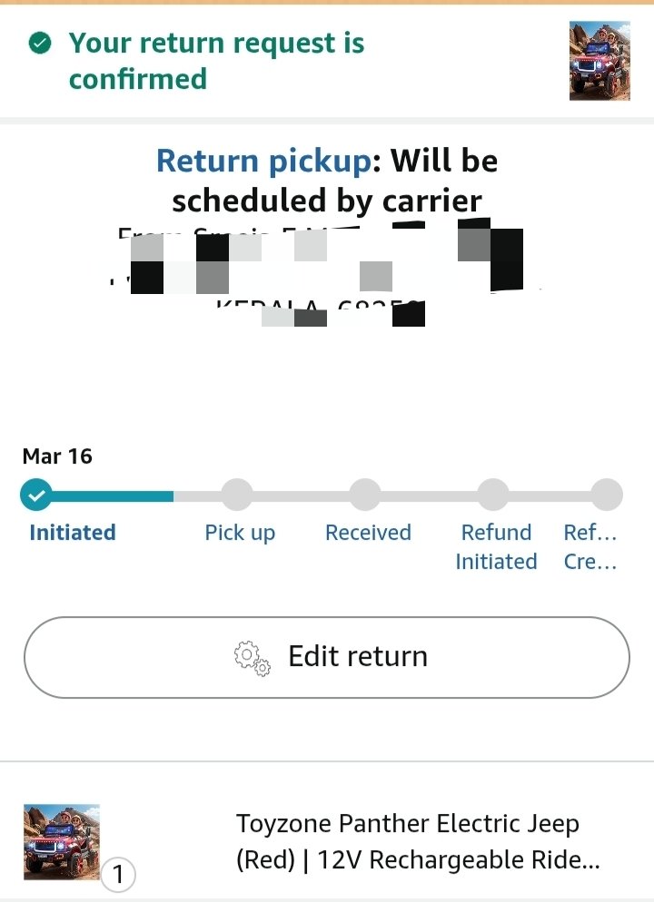Screen dimensions: 654x902
Task: Click the Pick up step circle
Action: point(237,495)
